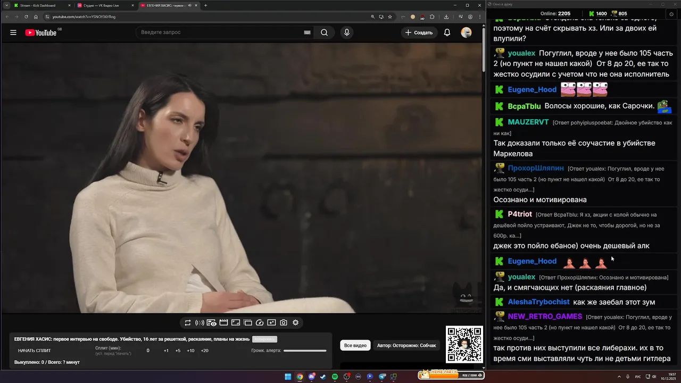Click the browser home button

click(x=36, y=16)
